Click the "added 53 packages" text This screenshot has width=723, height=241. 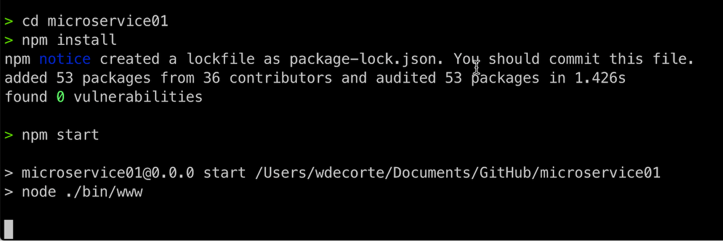78,78
